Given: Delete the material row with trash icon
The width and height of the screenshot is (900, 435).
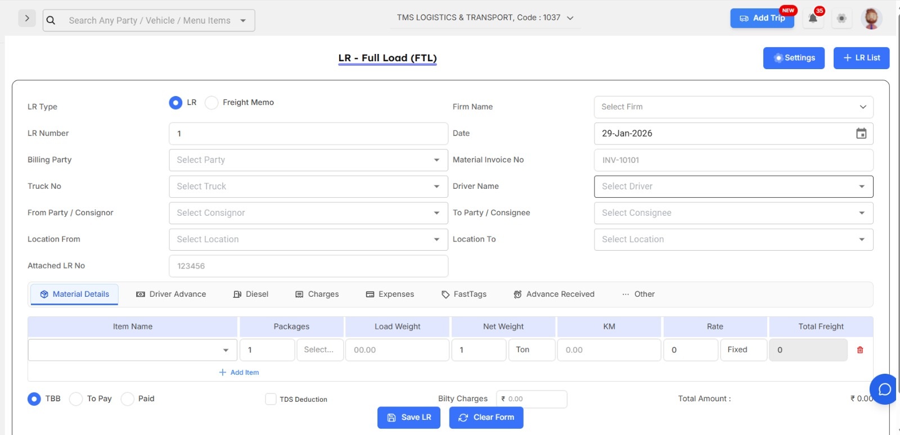Looking at the screenshot, I should [860, 350].
